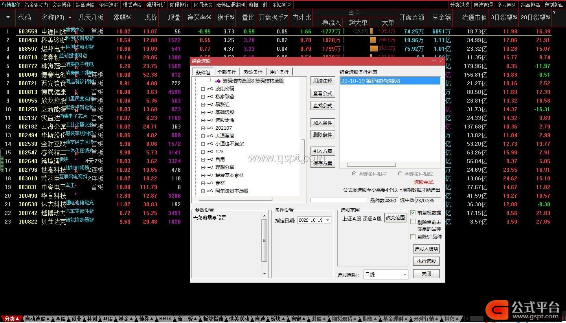The width and height of the screenshot is (566, 323).
Task: Expand the 基础选股 tree group
Action: click(203, 112)
